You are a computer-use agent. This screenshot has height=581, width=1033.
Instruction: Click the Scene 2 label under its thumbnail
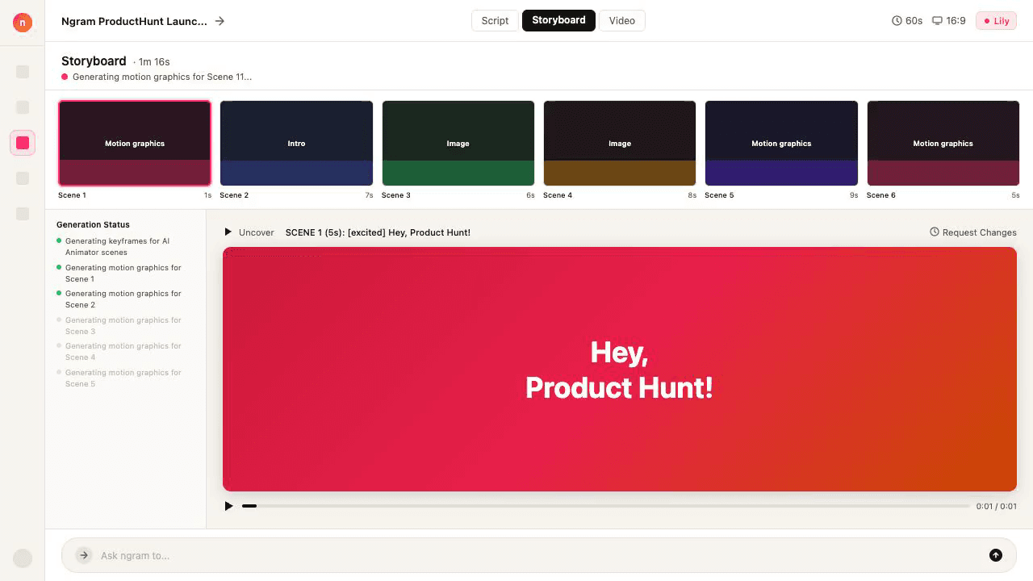234,195
